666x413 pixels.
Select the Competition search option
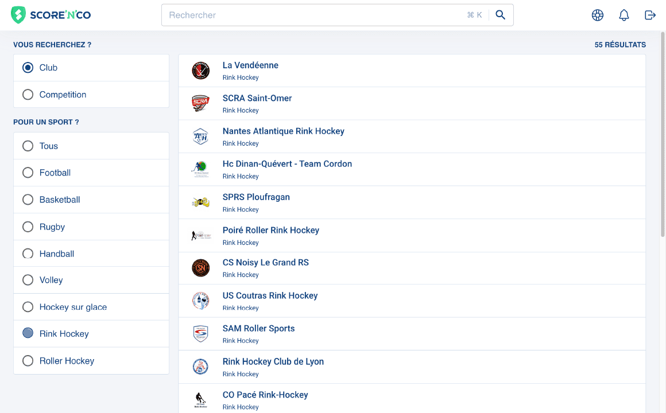point(28,94)
